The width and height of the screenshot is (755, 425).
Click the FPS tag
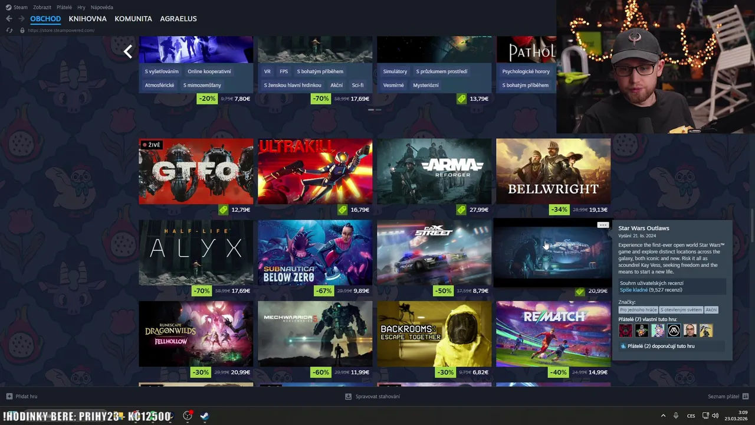(284, 71)
